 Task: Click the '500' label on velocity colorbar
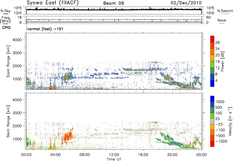(x=218, y=107)
